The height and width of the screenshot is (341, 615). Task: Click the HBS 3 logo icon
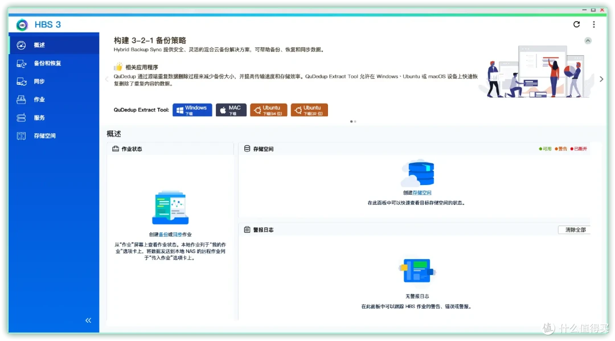click(22, 24)
